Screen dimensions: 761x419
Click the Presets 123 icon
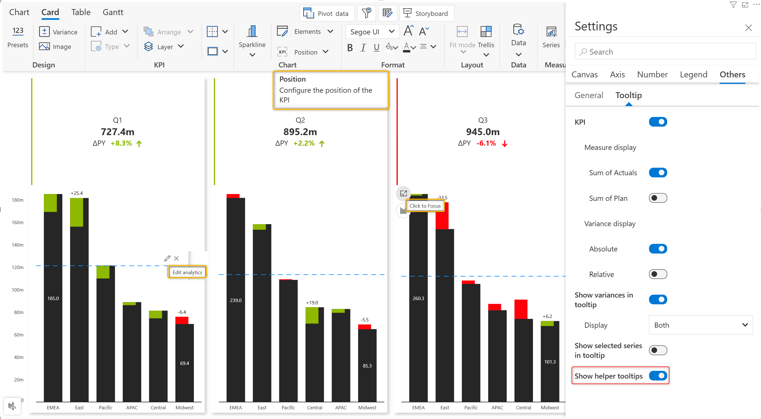pos(18,31)
